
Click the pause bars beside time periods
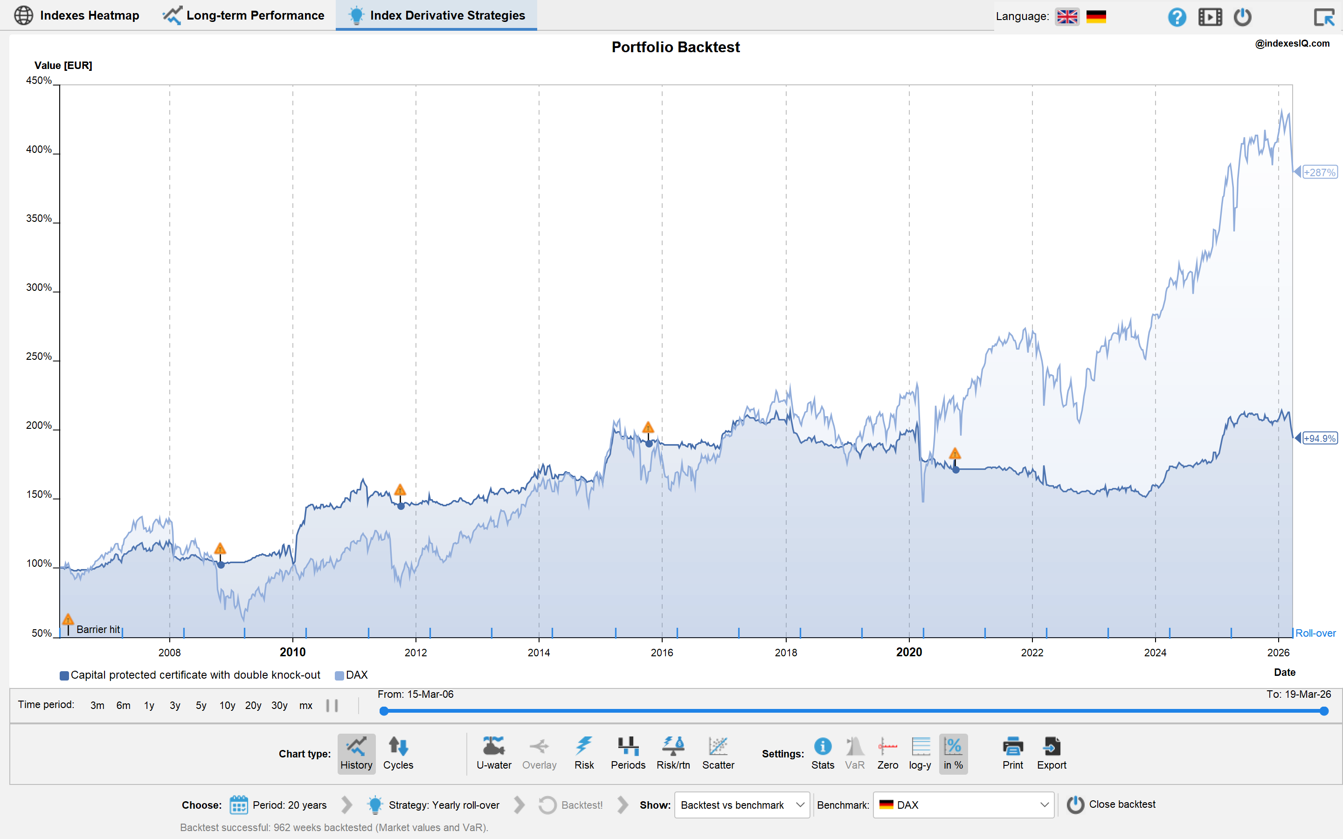pos(332,705)
